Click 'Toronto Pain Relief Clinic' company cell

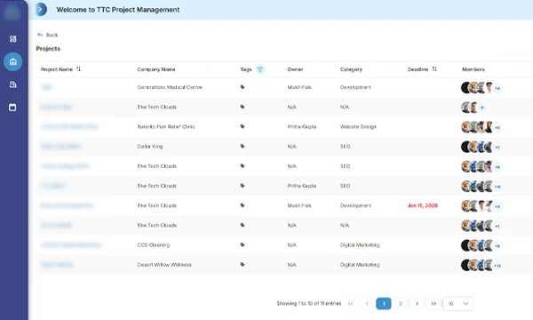click(x=166, y=127)
